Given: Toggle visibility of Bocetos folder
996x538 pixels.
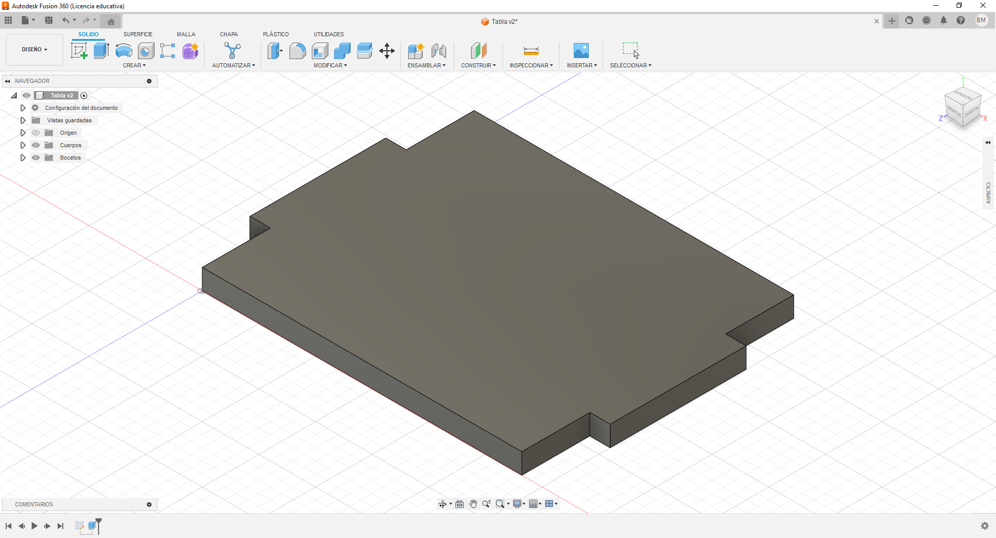Looking at the screenshot, I should (x=36, y=158).
